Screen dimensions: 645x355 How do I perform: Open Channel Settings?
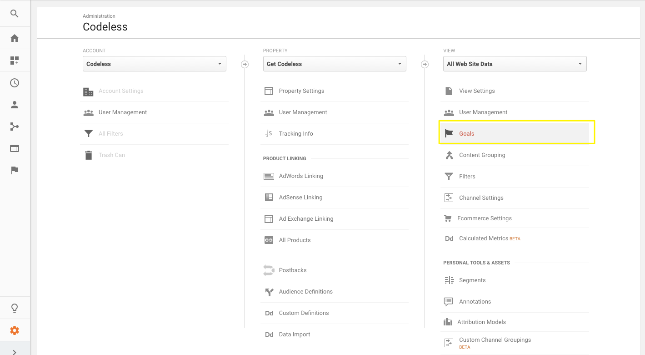481,198
